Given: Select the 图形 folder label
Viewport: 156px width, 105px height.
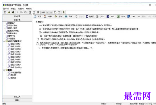Looking at the screenshot, I should (x=10, y=70).
